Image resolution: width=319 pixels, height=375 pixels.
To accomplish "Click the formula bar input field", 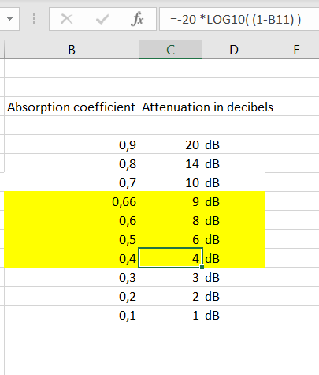I will click(239, 19).
